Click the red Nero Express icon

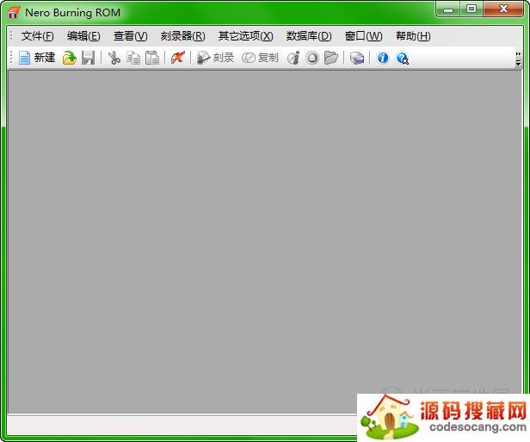coord(177,58)
